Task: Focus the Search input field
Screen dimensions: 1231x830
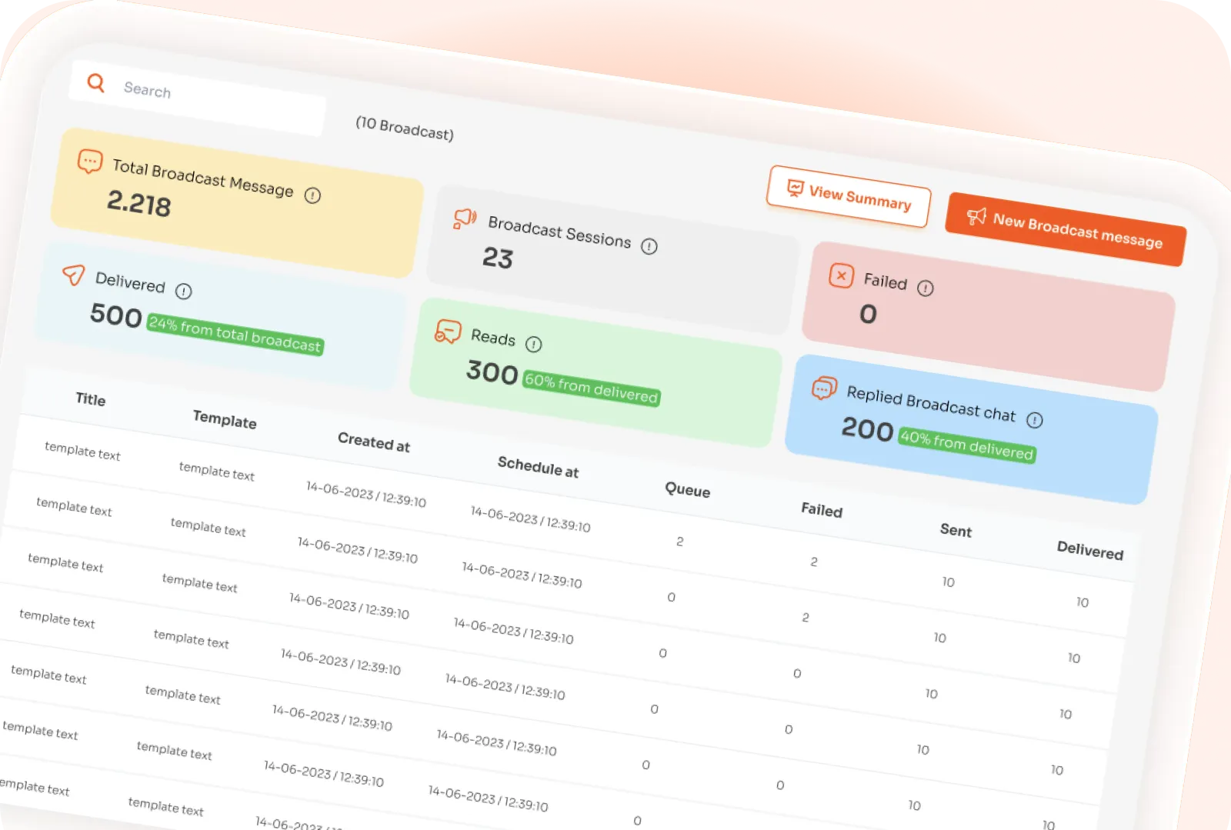Action: tap(198, 98)
